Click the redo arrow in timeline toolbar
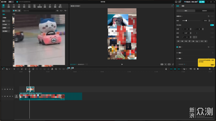Image resolution: width=216 pixels, height=121 pixels. pyautogui.click(x=18, y=69)
